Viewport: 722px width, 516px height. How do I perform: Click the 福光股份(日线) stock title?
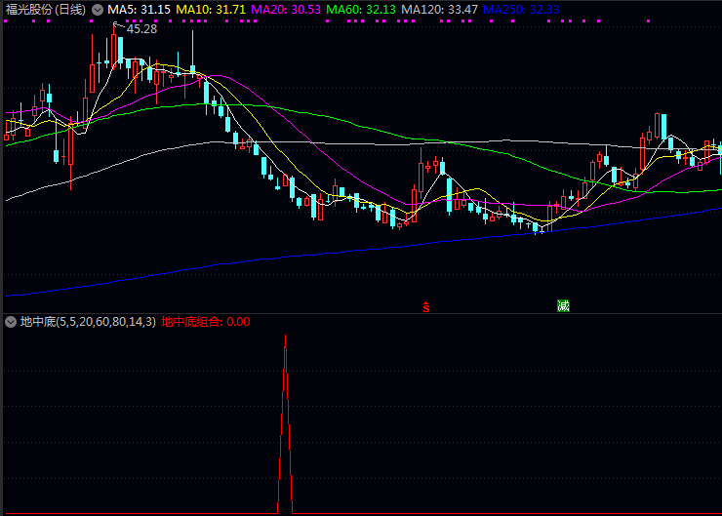(x=46, y=9)
